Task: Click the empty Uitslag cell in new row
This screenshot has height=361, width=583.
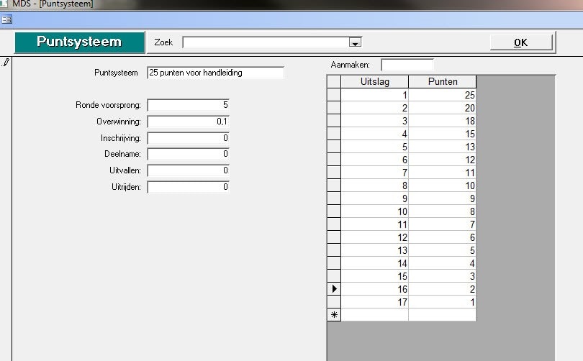Action: coord(375,314)
